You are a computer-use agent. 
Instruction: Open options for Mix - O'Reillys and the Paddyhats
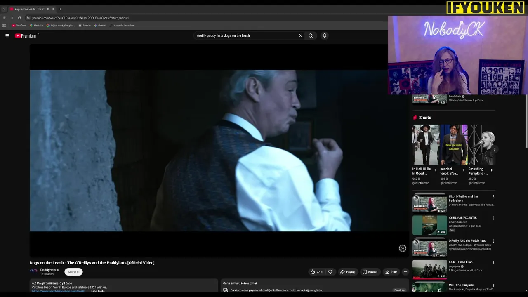[x=493, y=197]
